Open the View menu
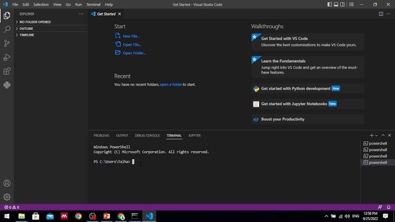The width and height of the screenshot is (395, 222). pyautogui.click(x=57, y=4)
